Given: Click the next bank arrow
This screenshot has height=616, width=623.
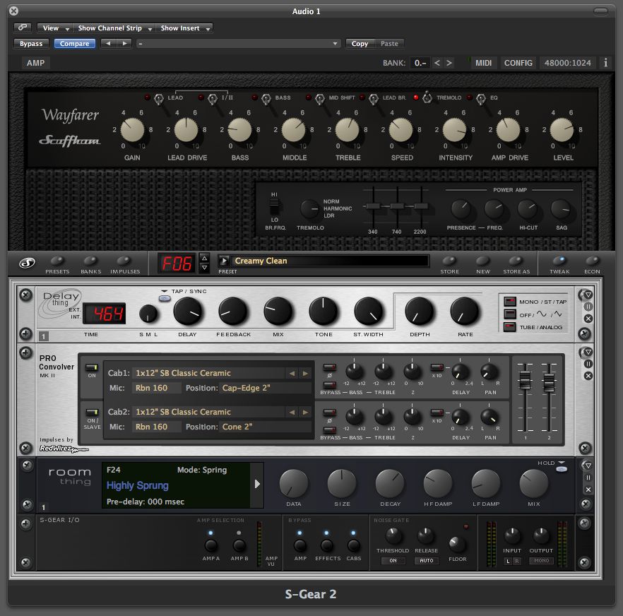Looking at the screenshot, I should click(x=449, y=63).
